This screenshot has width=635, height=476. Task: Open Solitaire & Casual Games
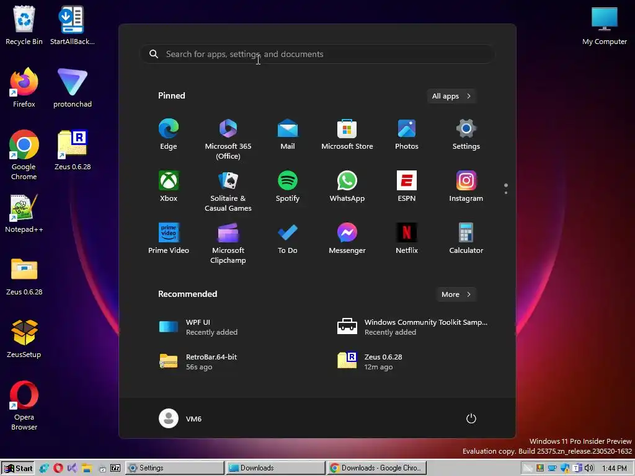(x=228, y=191)
